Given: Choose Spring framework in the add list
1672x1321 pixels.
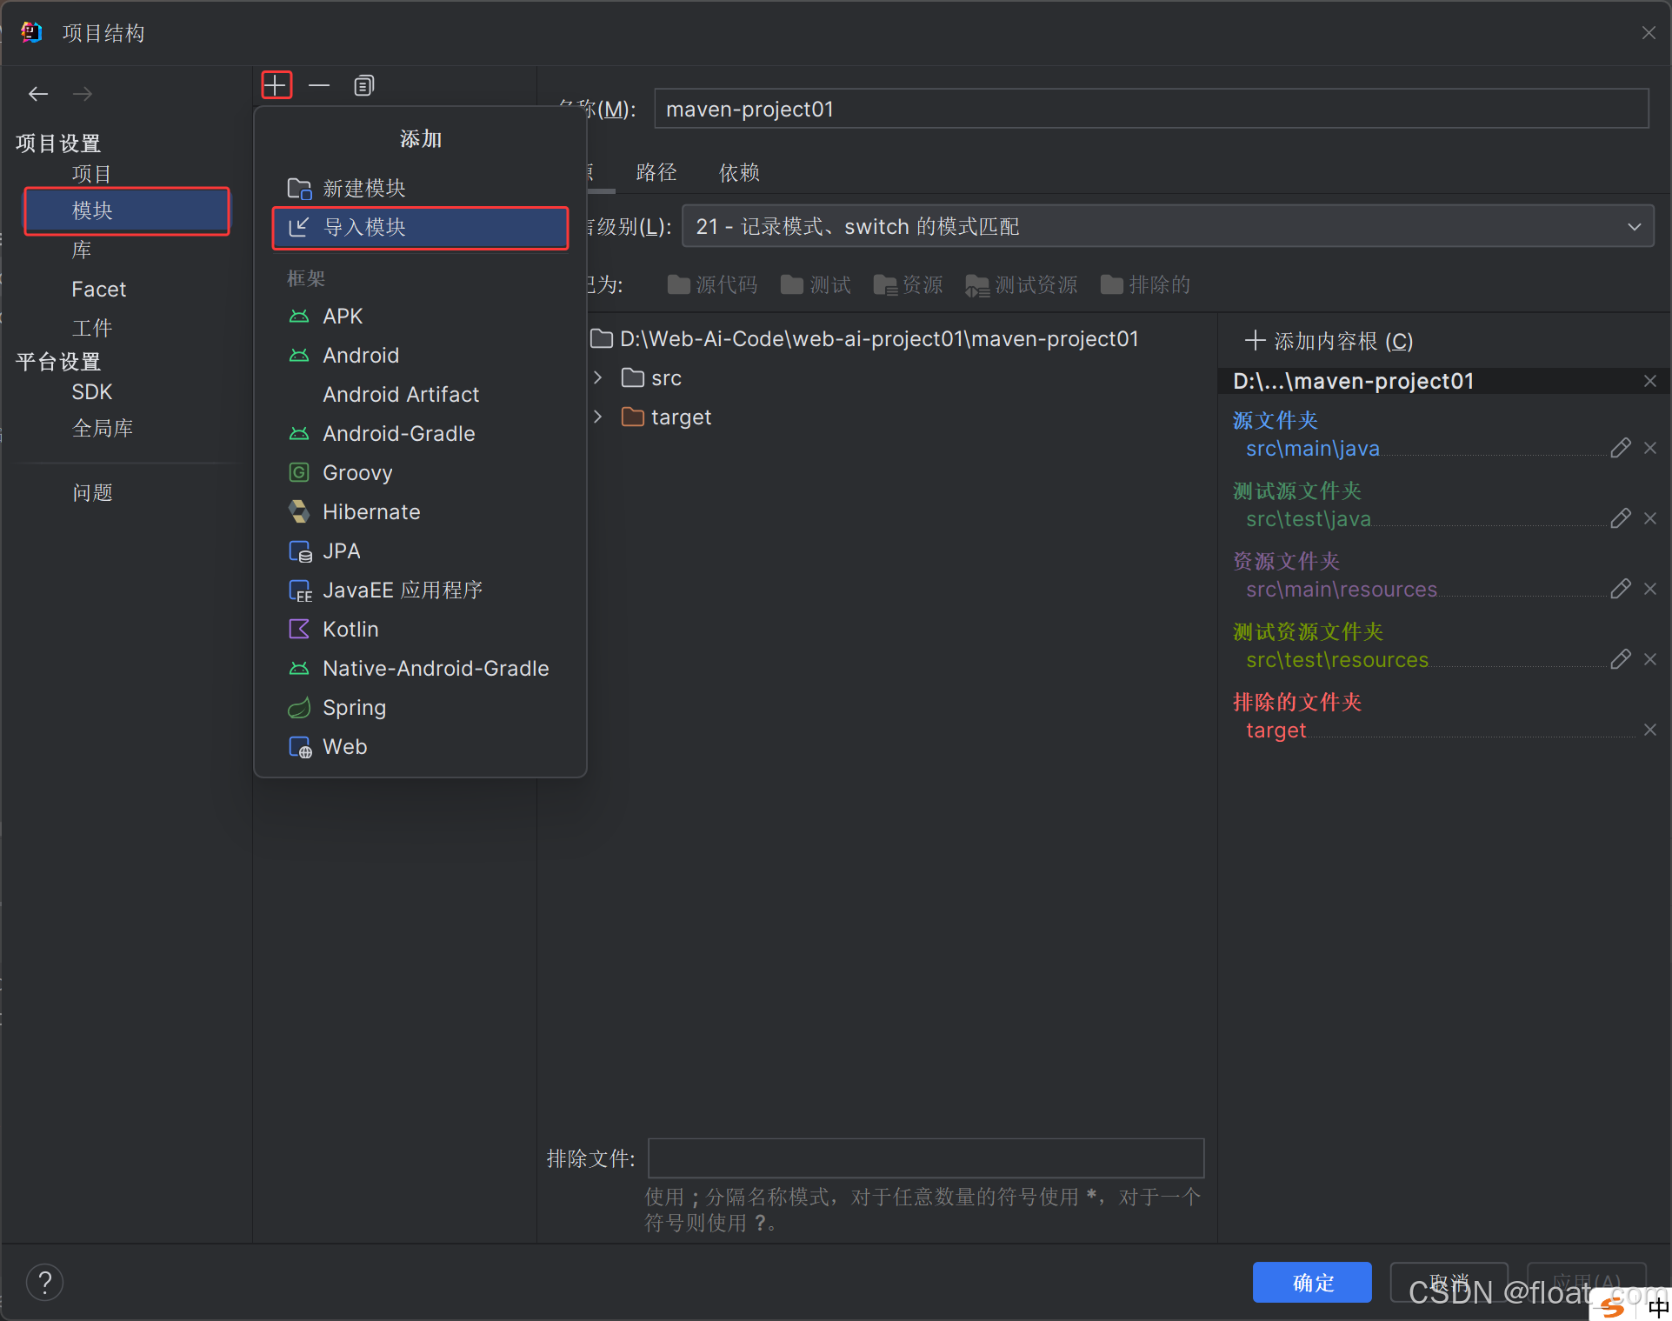Looking at the screenshot, I should click(354, 708).
